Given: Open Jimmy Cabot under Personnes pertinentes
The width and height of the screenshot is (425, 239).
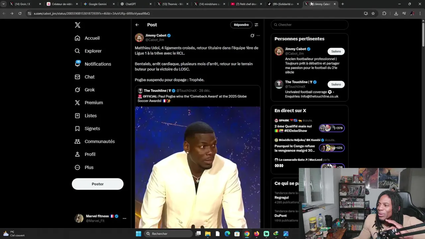Looking at the screenshot, I should click(x=296, y=49).
